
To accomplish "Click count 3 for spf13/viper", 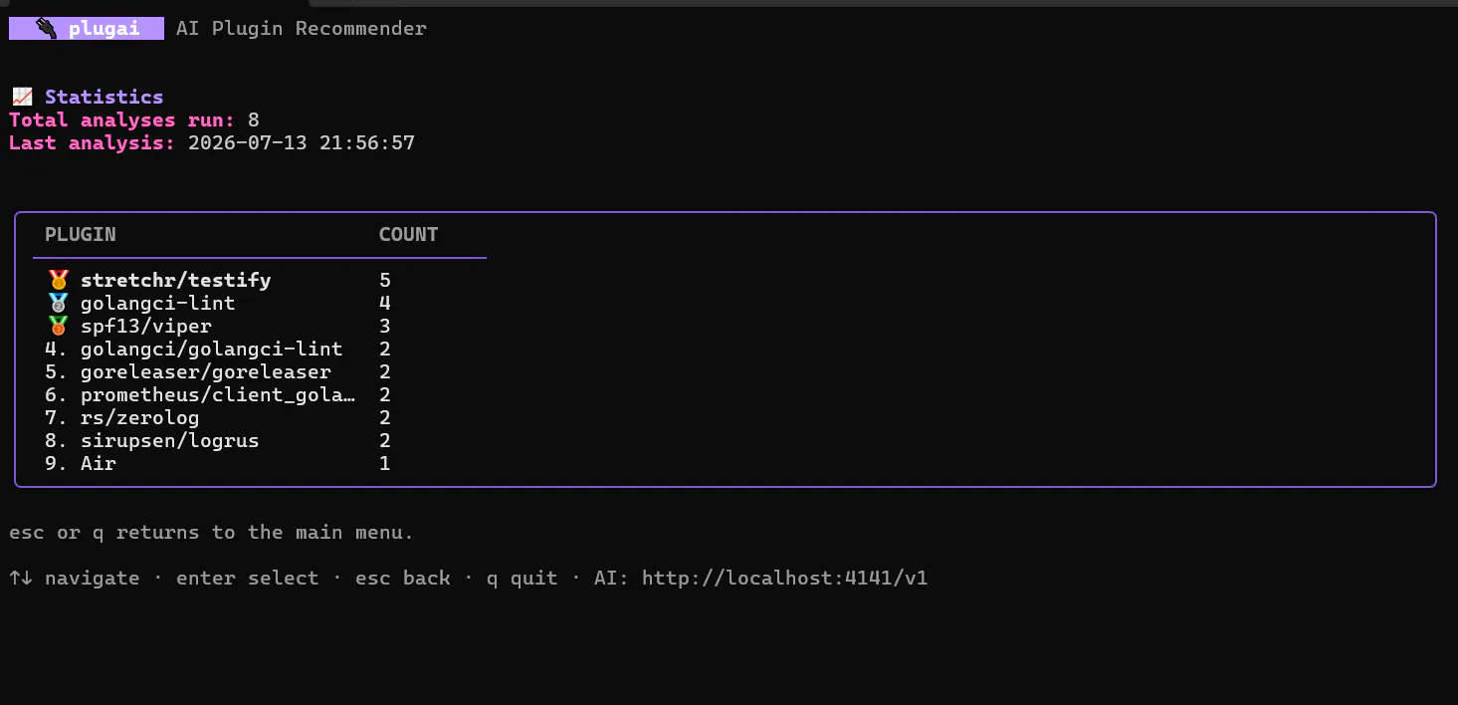I will tap(385, 326).
